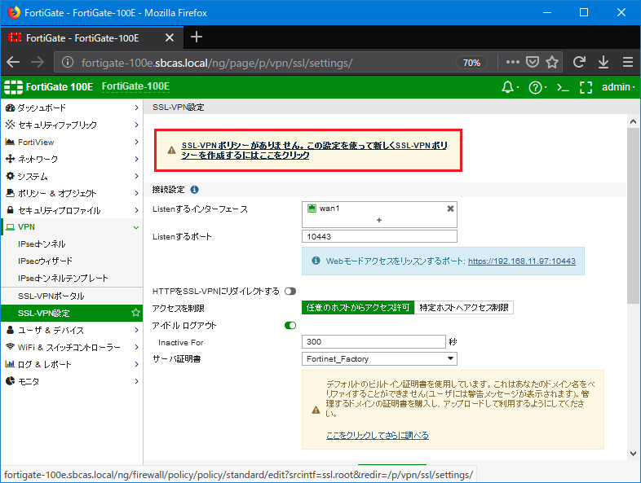
Task: Expand the FortiView menu
Action: [72, 142]
